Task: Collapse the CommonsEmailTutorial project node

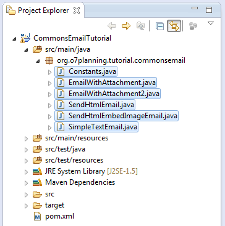Action: [x=14, y=38]
